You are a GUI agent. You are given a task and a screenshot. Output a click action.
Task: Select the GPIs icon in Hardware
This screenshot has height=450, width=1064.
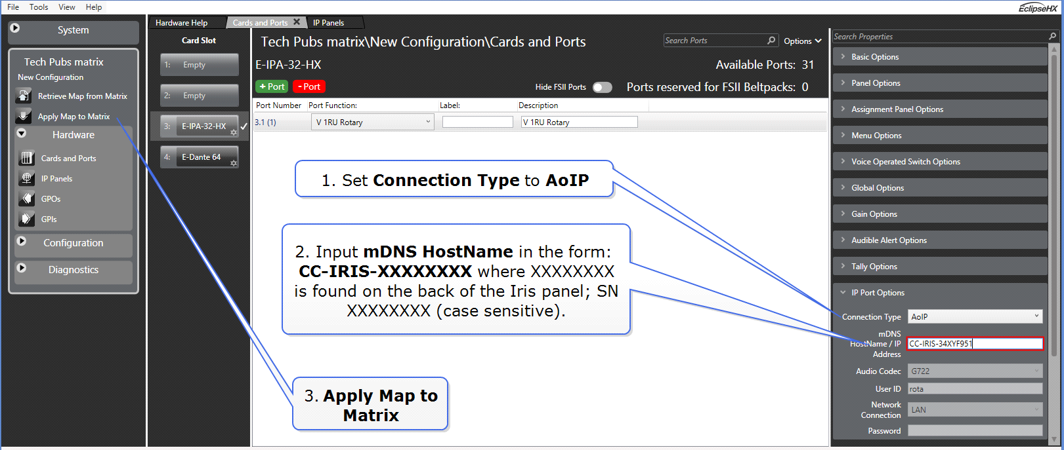(27, 219)
